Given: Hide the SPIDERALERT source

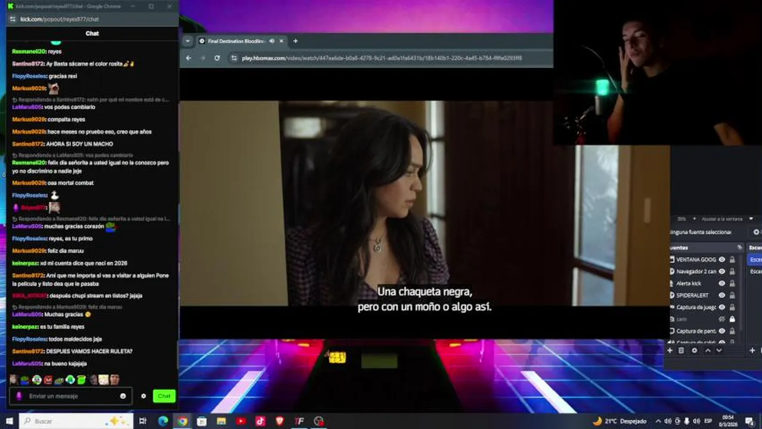Looking at the screenshot, I should [722, 296].
